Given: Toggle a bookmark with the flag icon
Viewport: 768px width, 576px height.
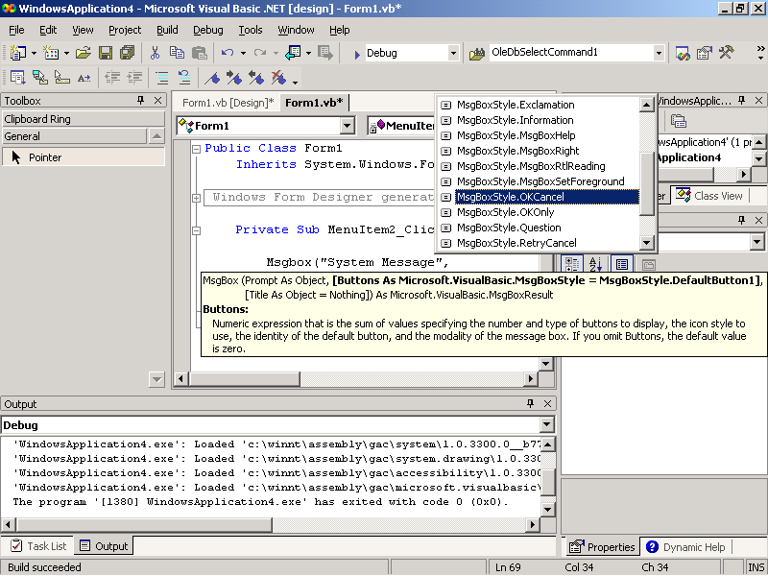Looking at the screenshot, I should (212, 78).
